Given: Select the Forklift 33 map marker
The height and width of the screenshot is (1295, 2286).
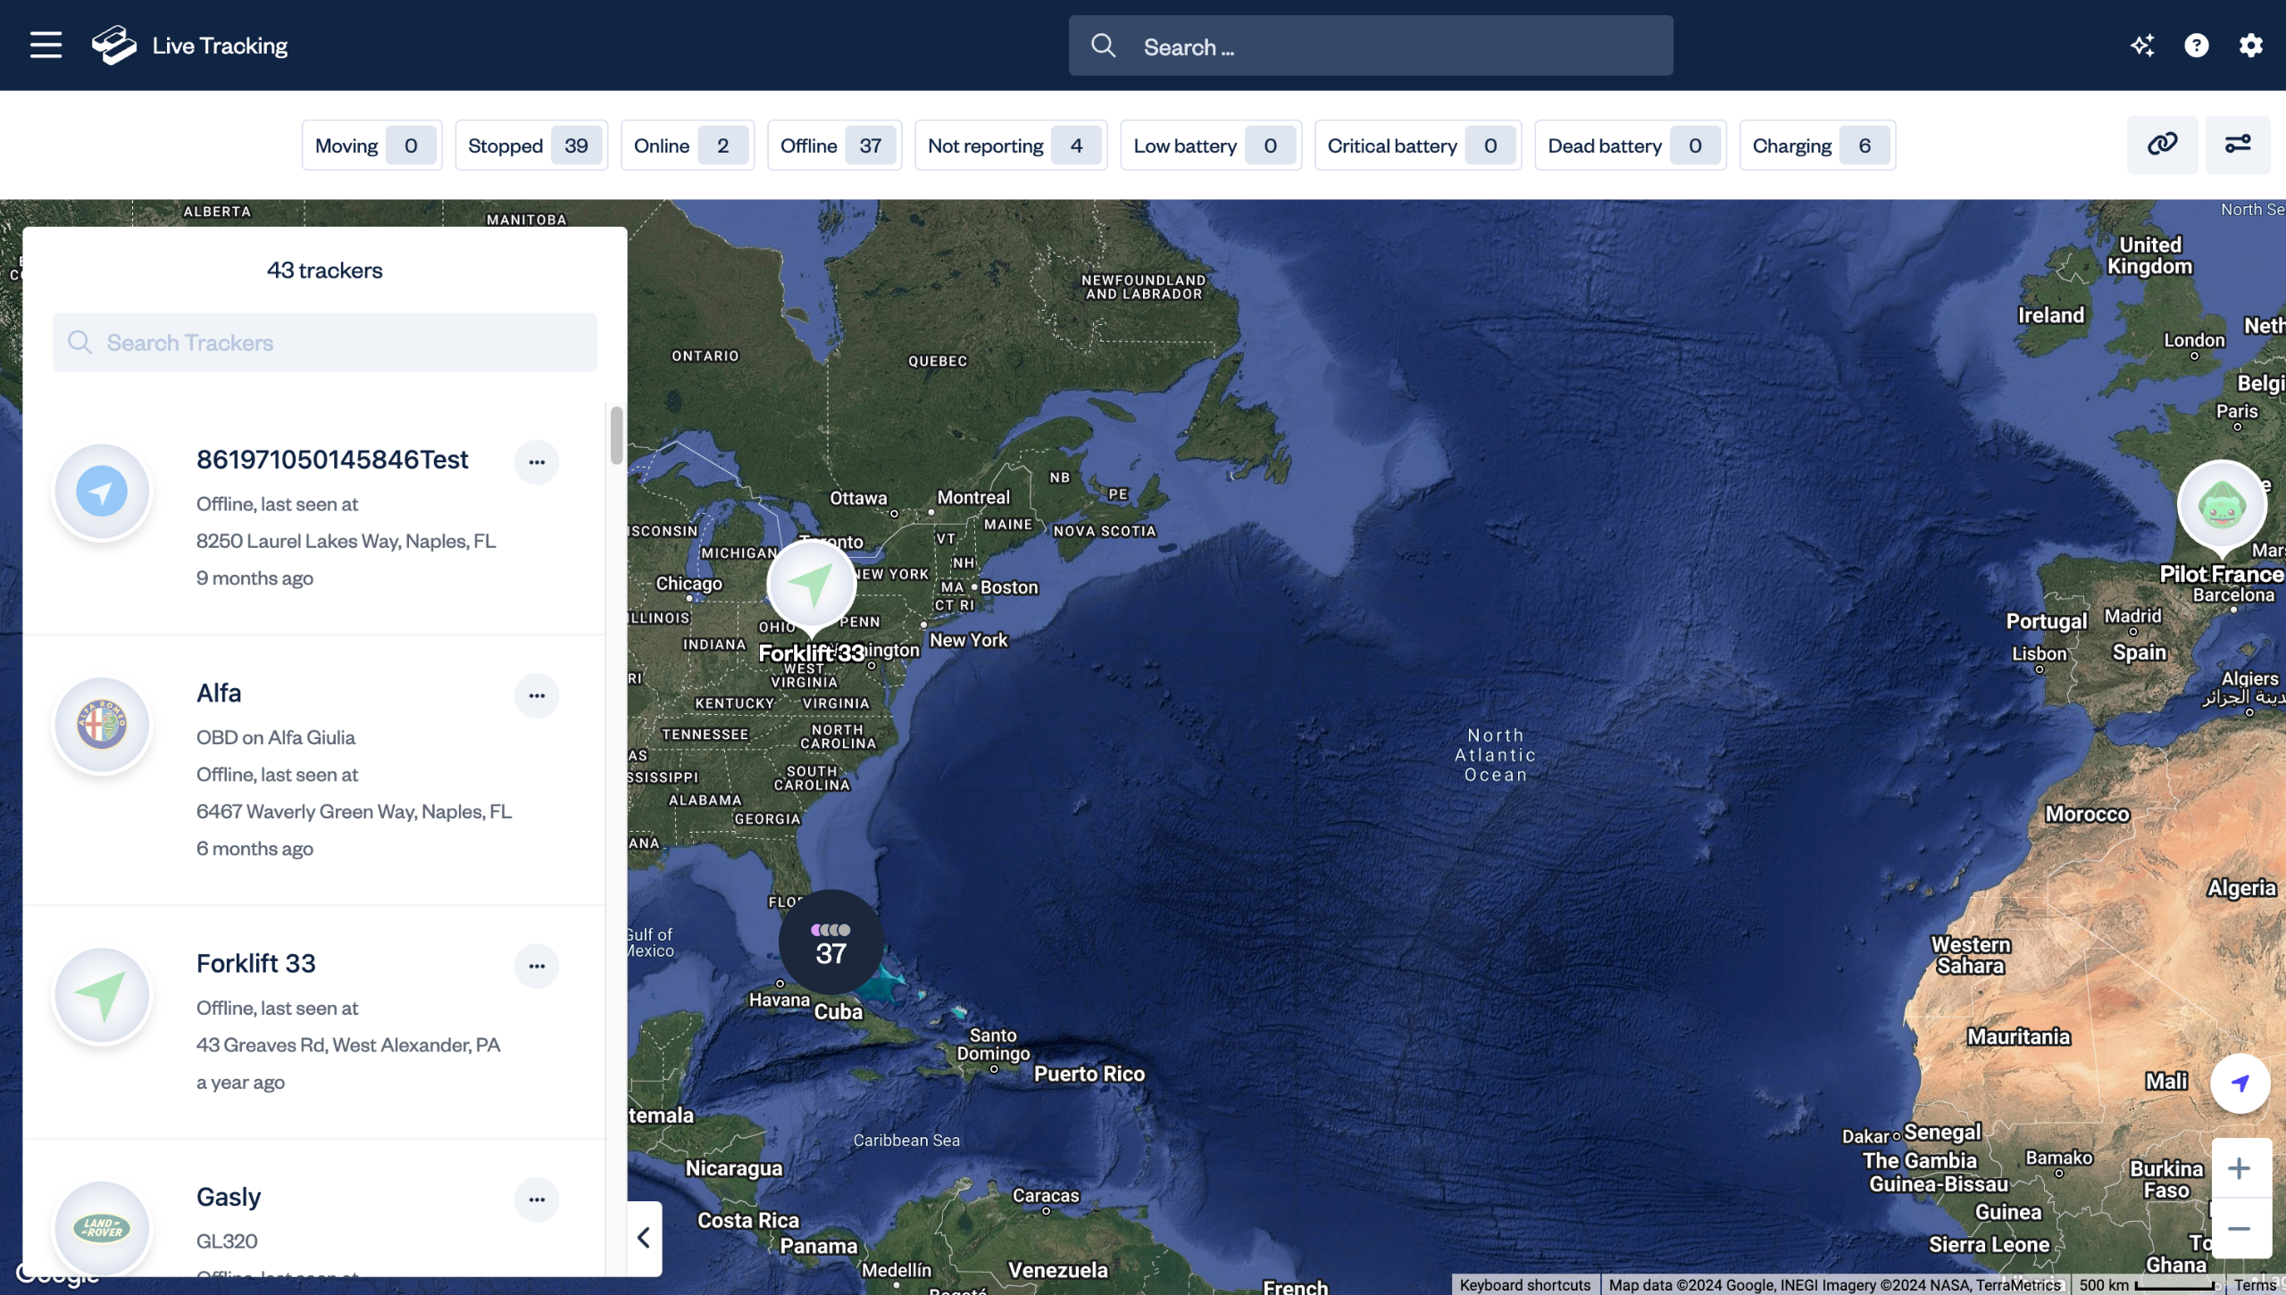Looking at the screenshot, I should (x=811, y=585).
